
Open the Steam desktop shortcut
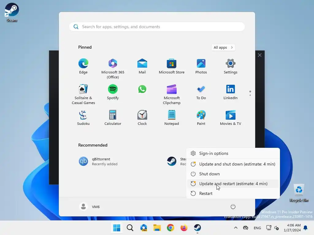pos(12,12)
